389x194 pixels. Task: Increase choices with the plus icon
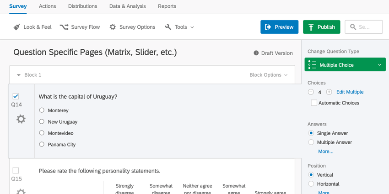[329, 92]
